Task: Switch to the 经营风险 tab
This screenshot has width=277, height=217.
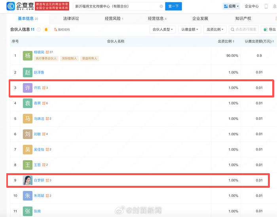Action: tap(114, 19)
